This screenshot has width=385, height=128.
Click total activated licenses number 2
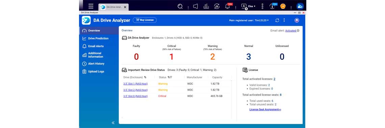coord(275,79)
